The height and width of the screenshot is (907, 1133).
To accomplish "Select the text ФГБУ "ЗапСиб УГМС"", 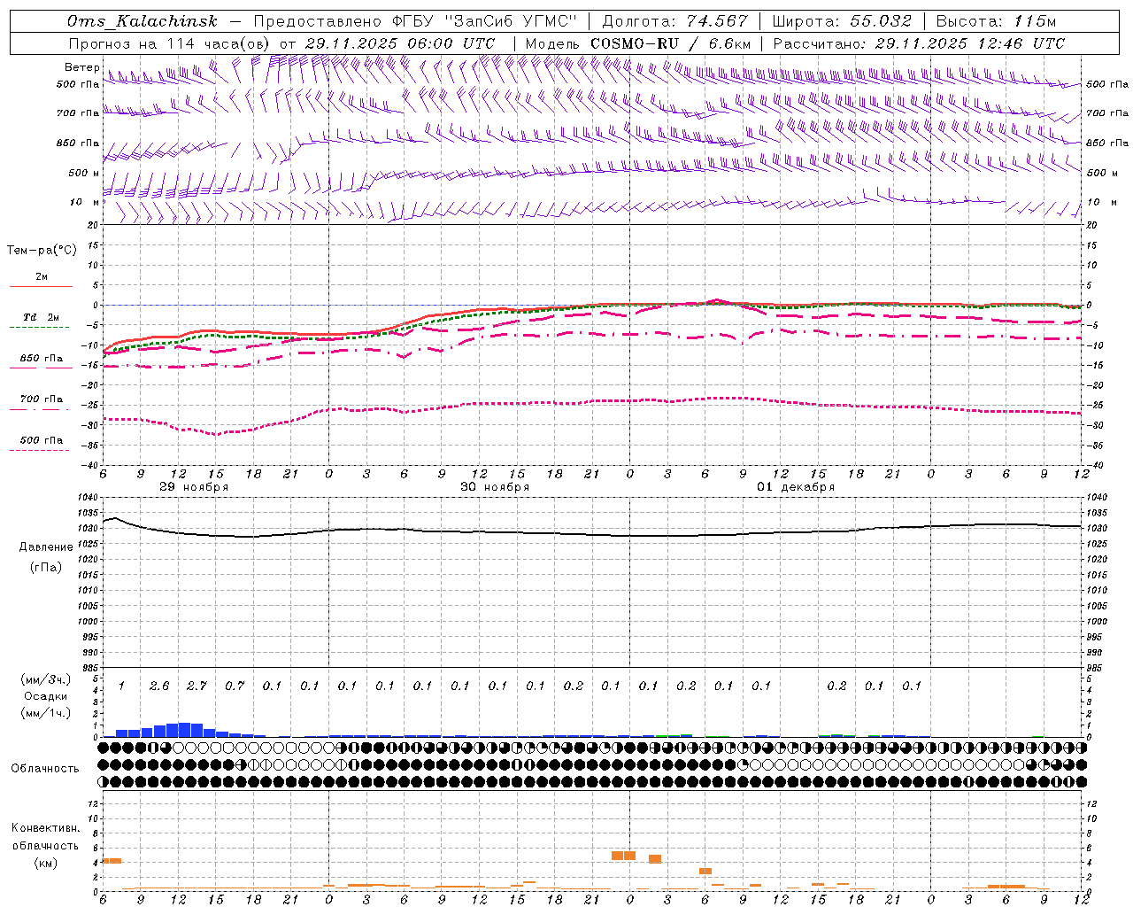I will coord(484,22).
